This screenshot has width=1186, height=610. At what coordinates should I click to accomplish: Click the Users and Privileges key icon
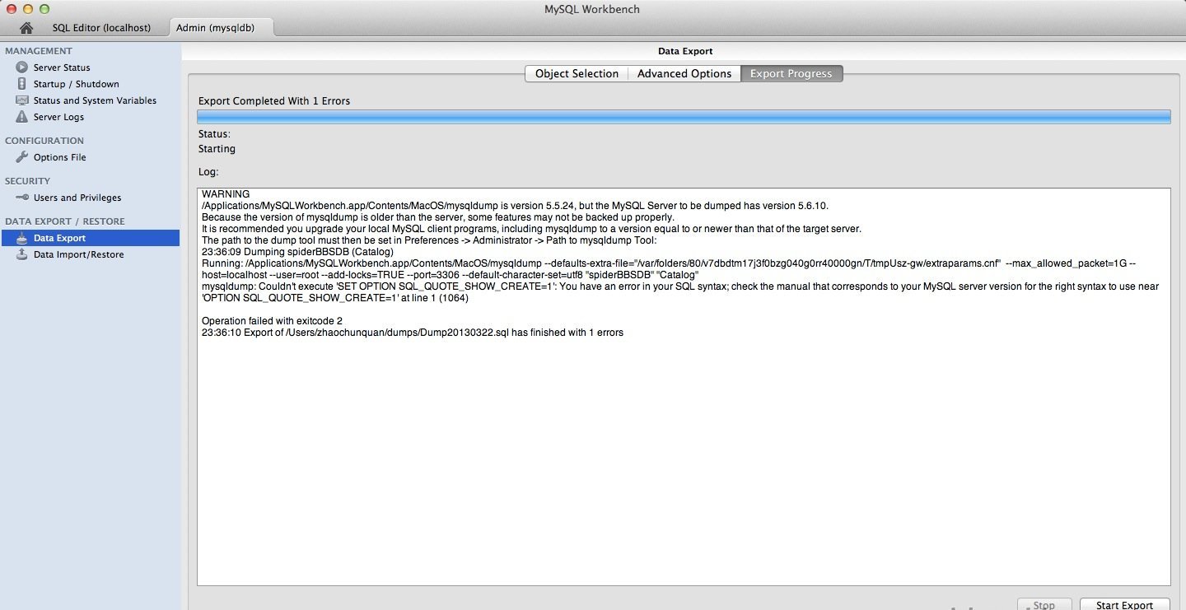coord(22,198)
